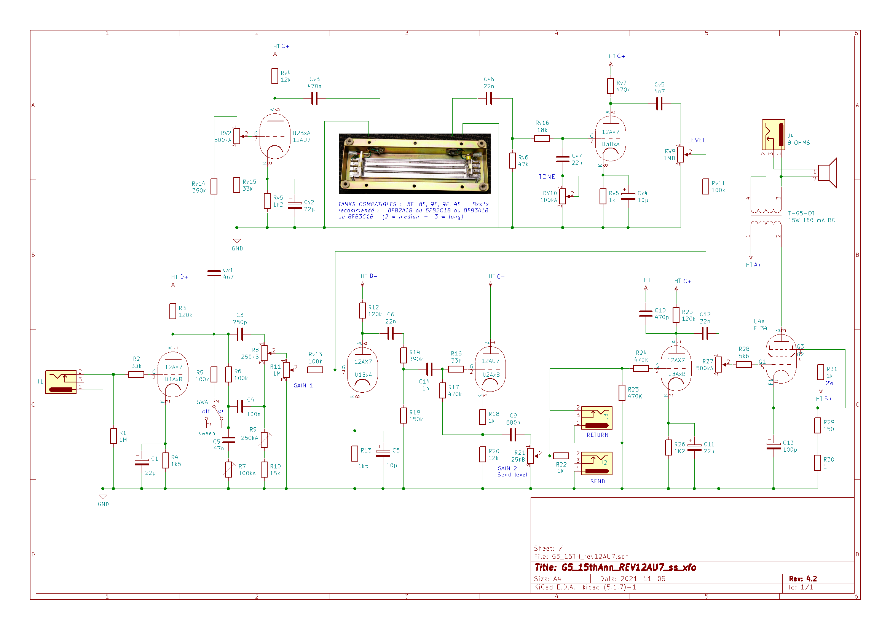Click the J3 RETURN jack symbol
This screenshot has width=890, height=629.
597,417
